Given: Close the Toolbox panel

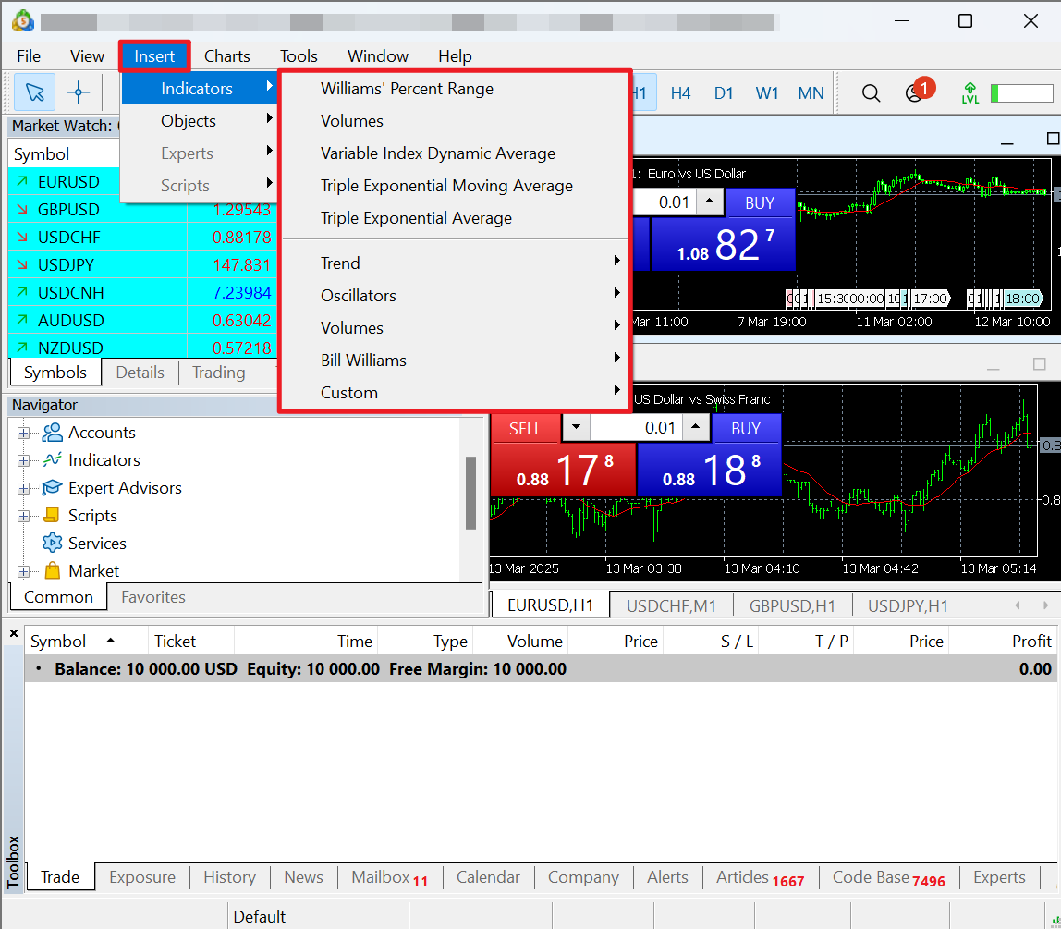Looking at the screenshot, I should tap(14, 633).
